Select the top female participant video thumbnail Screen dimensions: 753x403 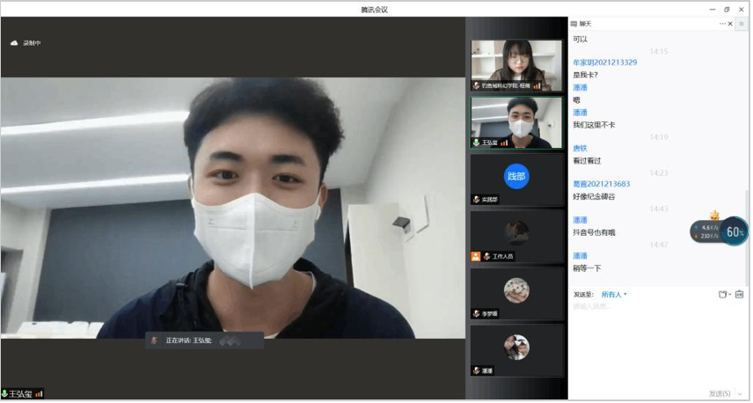coord(516,65)
